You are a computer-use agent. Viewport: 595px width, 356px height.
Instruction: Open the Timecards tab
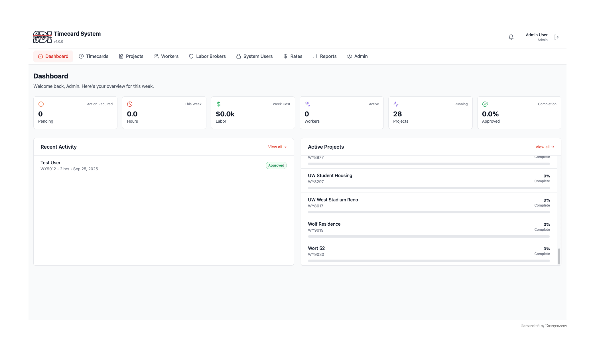(x=94, y=56)
